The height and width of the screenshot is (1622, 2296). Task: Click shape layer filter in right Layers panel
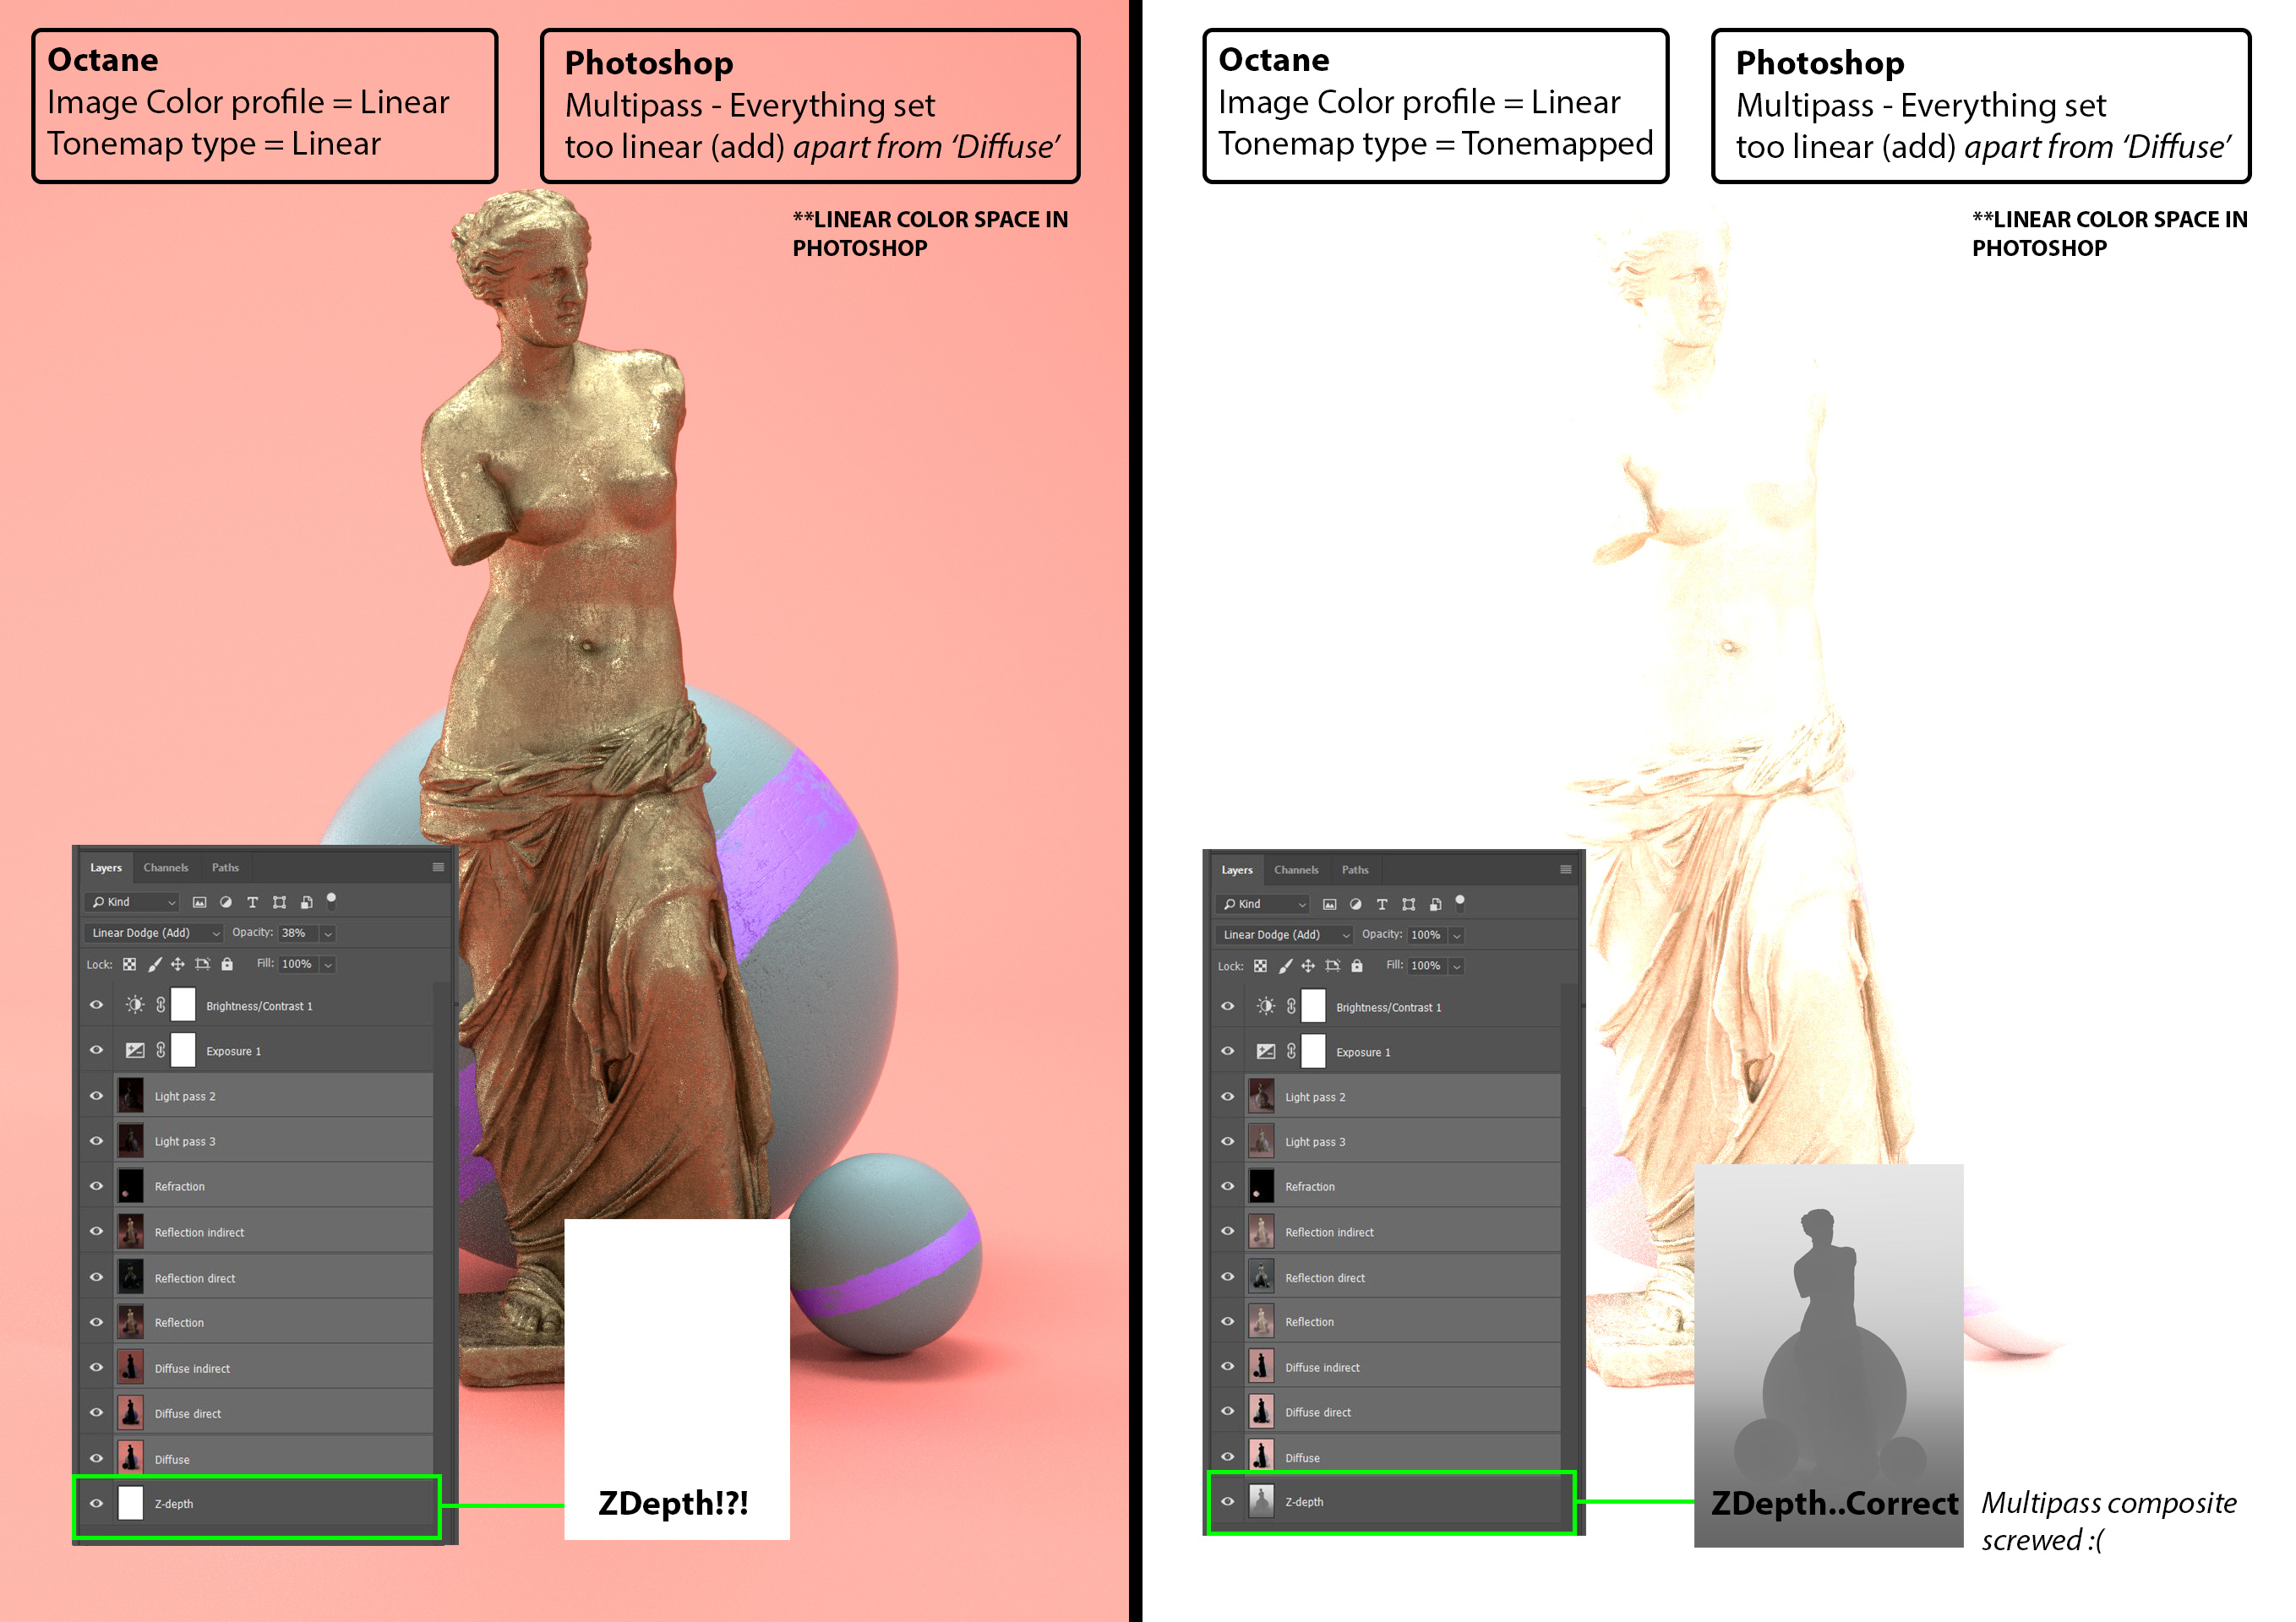pos(1408,904)
